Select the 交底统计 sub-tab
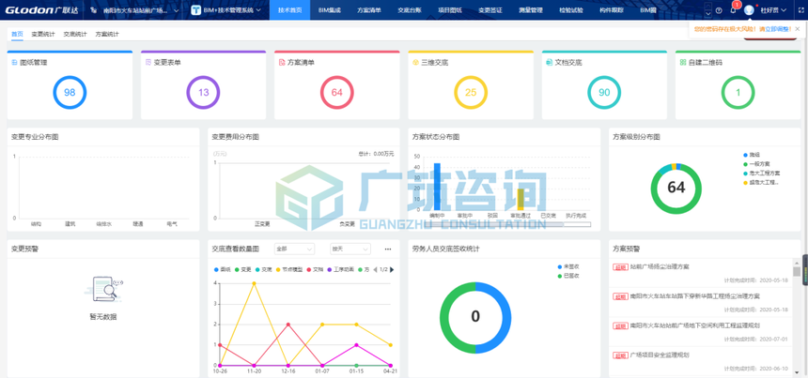This screenshot has height=378, width=808. 75,34
